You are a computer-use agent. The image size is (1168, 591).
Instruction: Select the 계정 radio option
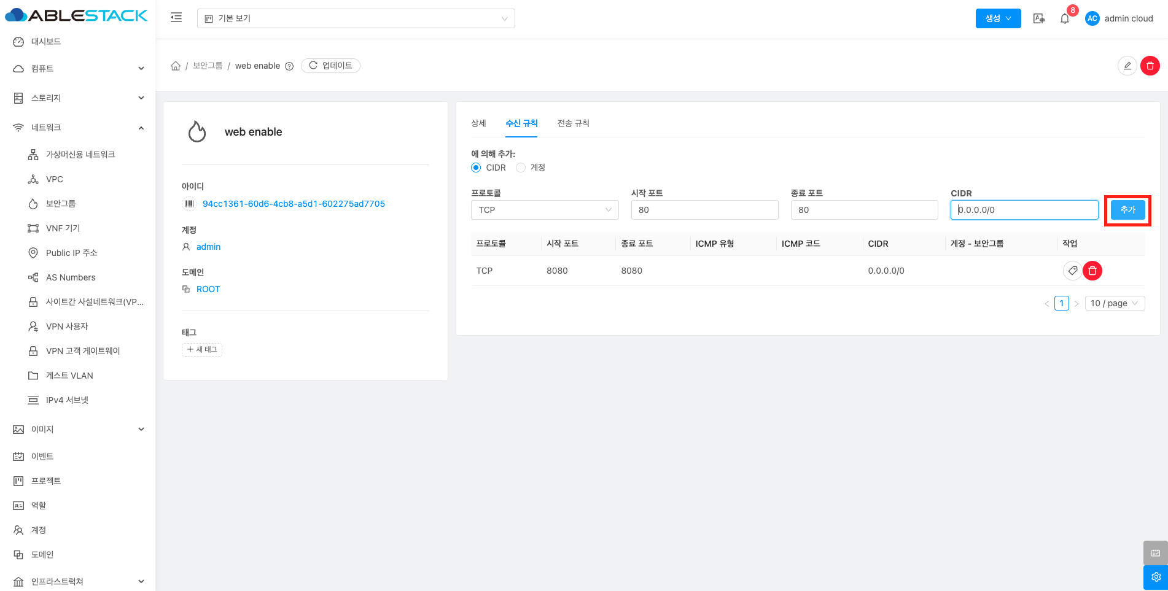(x=521, y=168)
